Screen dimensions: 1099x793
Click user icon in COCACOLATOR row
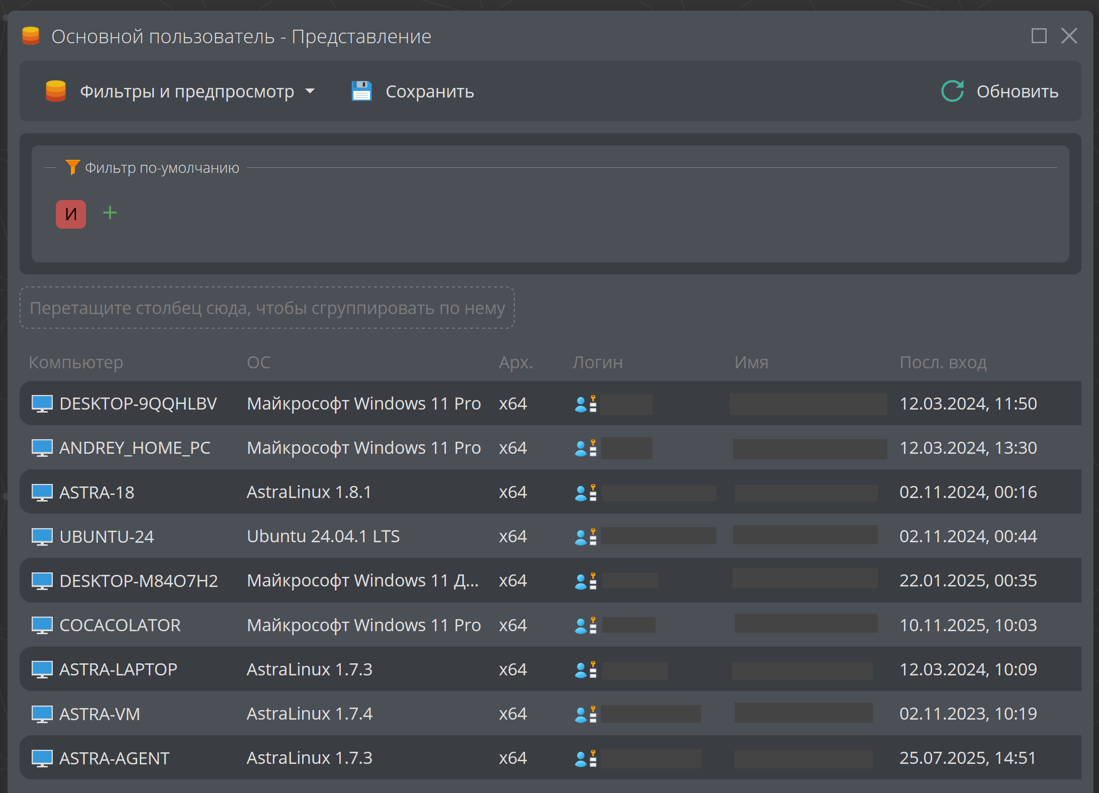pyautogui.click(x=586, y=625)
